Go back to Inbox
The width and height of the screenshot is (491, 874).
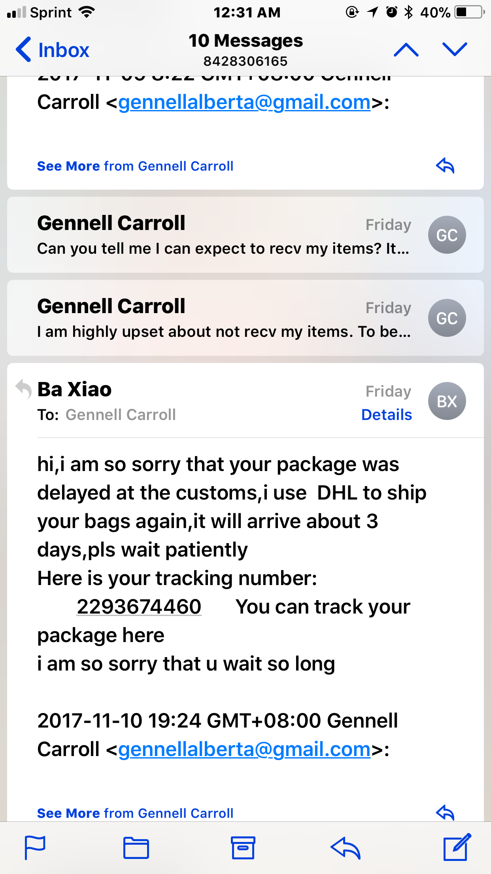53,50
